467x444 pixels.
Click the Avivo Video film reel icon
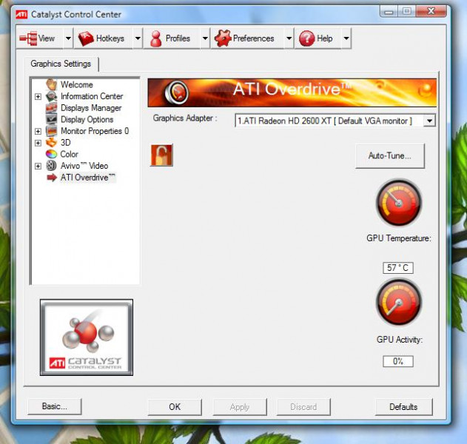pyautogui.click(x=51, y=166)
